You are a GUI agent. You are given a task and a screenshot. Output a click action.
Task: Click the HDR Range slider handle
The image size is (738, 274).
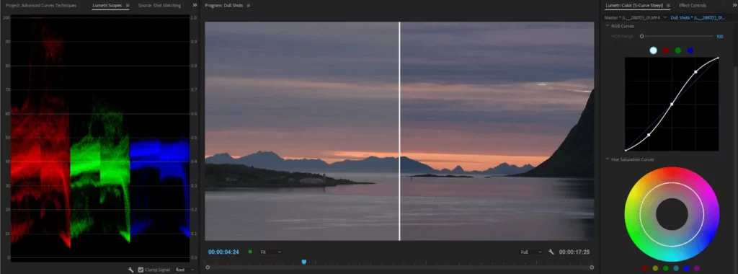pyautogui.click(x=641, y=36)
